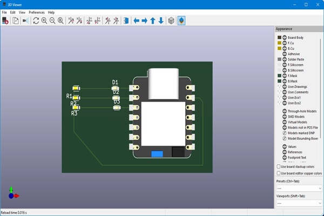Click the USB-C connector on the board model
324x216 pixels.
163,83
